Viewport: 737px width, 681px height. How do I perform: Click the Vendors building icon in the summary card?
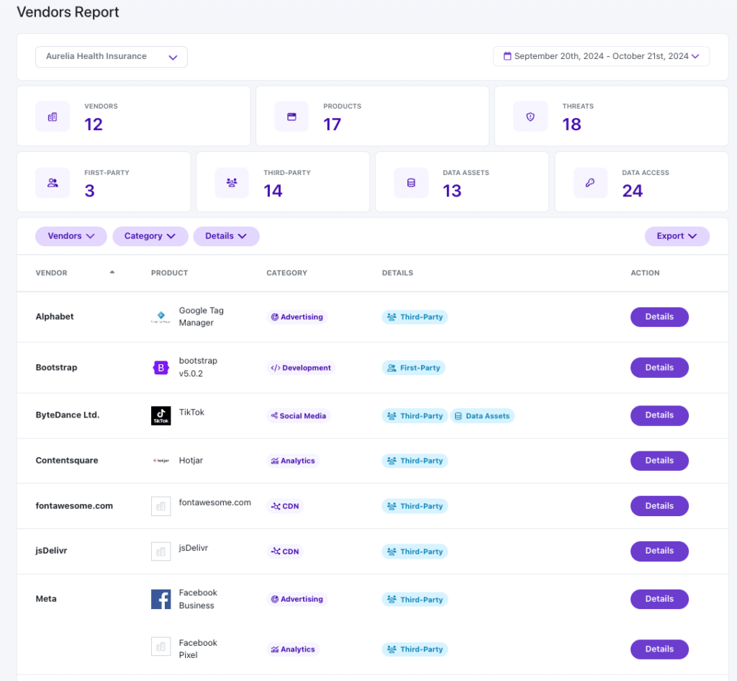coord(53,117)
